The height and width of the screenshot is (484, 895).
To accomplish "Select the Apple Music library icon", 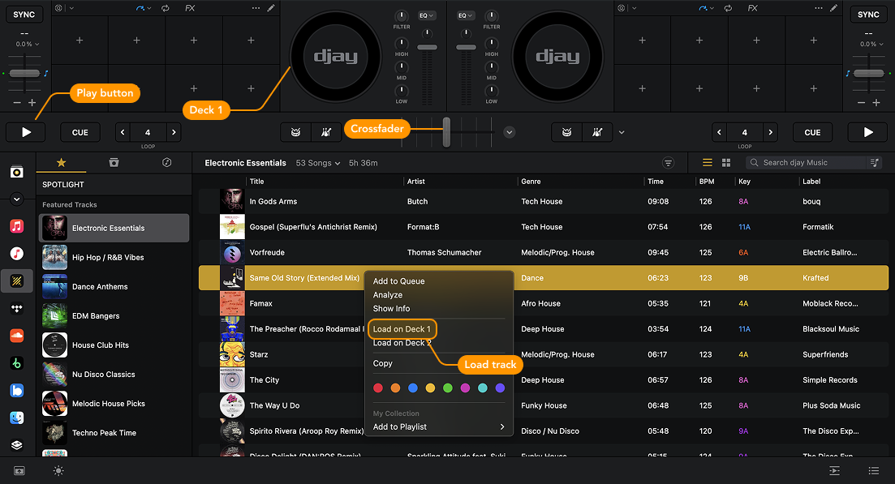I will point(16,225).
